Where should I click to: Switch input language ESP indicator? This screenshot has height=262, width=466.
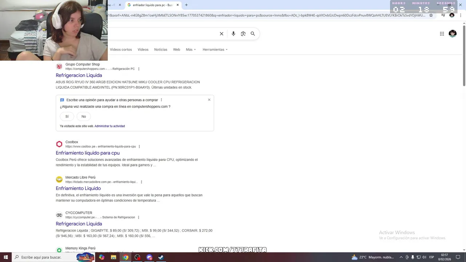click(x=432, y=257)
